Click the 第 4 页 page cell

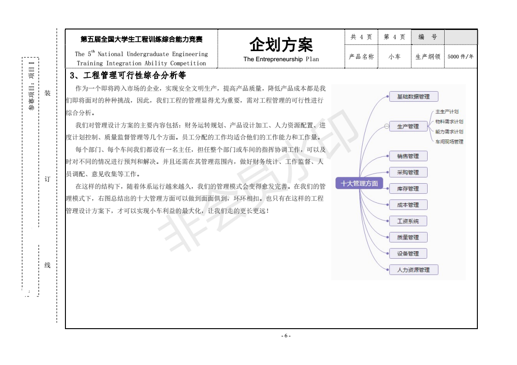pos(394,37)
